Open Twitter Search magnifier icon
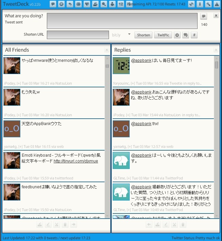Viewport: 222px width, 241px height. click(104, 4)
